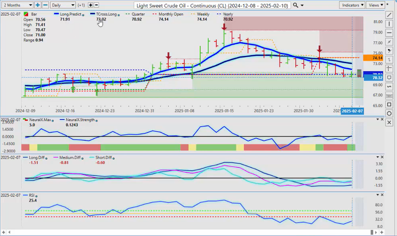Click the horizontal scrollbar at chart bottom
Screen dimensions: 397x236
[x=192, y=232]
